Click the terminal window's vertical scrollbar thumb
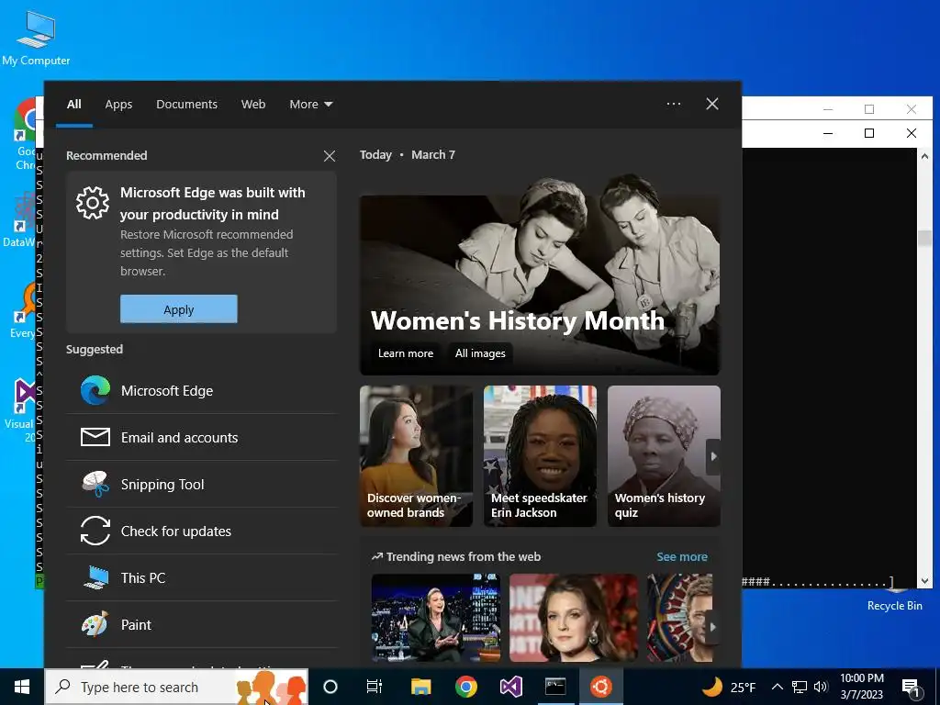940x705 pixels. (924, 238)
